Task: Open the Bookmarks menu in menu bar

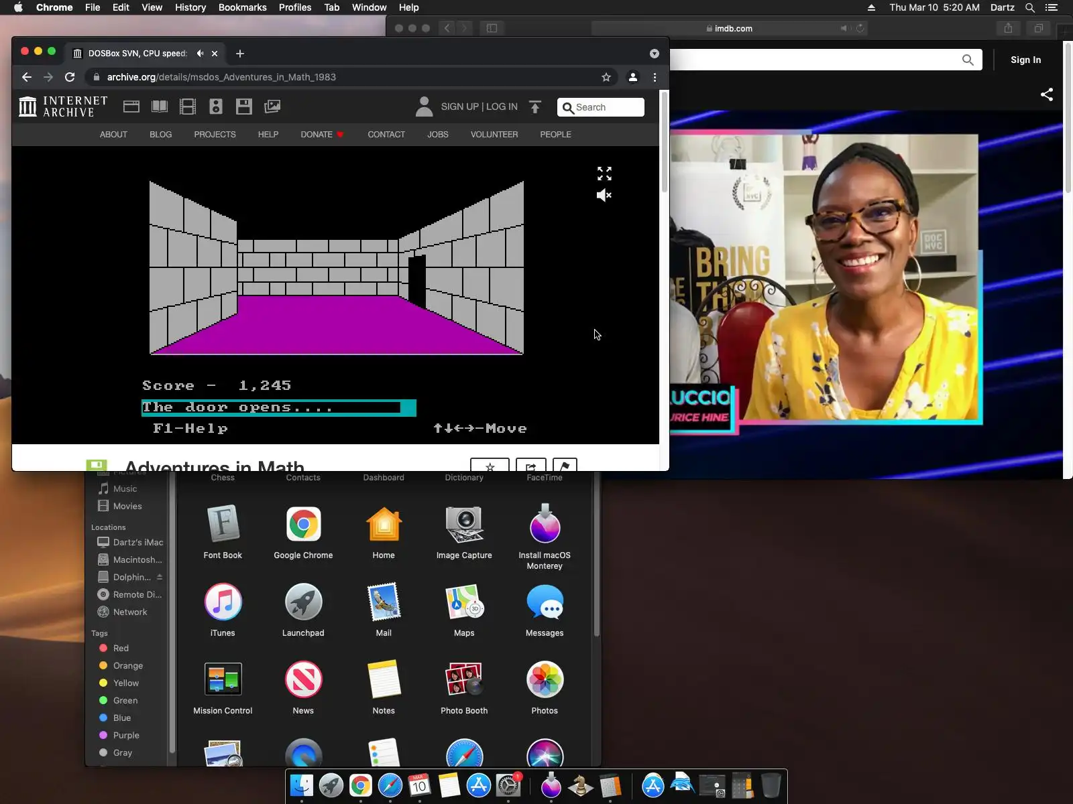Action: [x=242, y=7]
